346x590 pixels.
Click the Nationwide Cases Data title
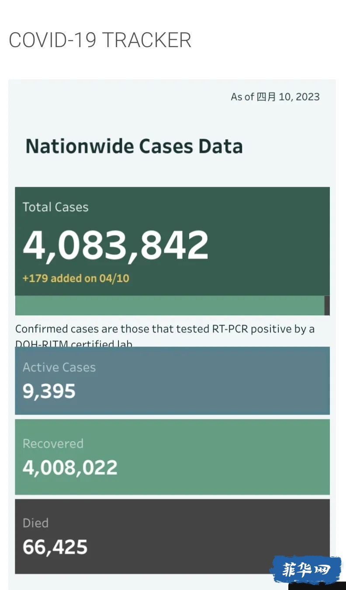coord(134,146)
